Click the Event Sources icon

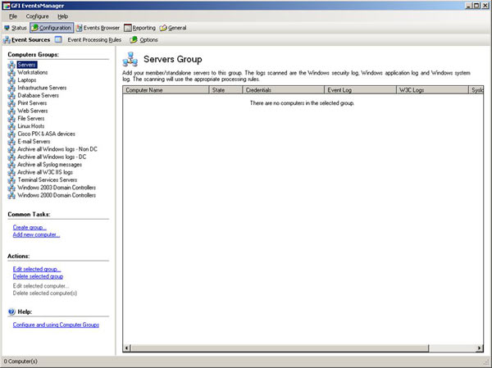[x=7, y=40]
